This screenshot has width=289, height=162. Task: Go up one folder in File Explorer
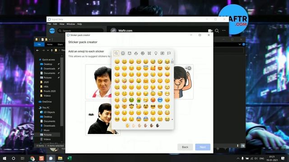coord(52,50)
